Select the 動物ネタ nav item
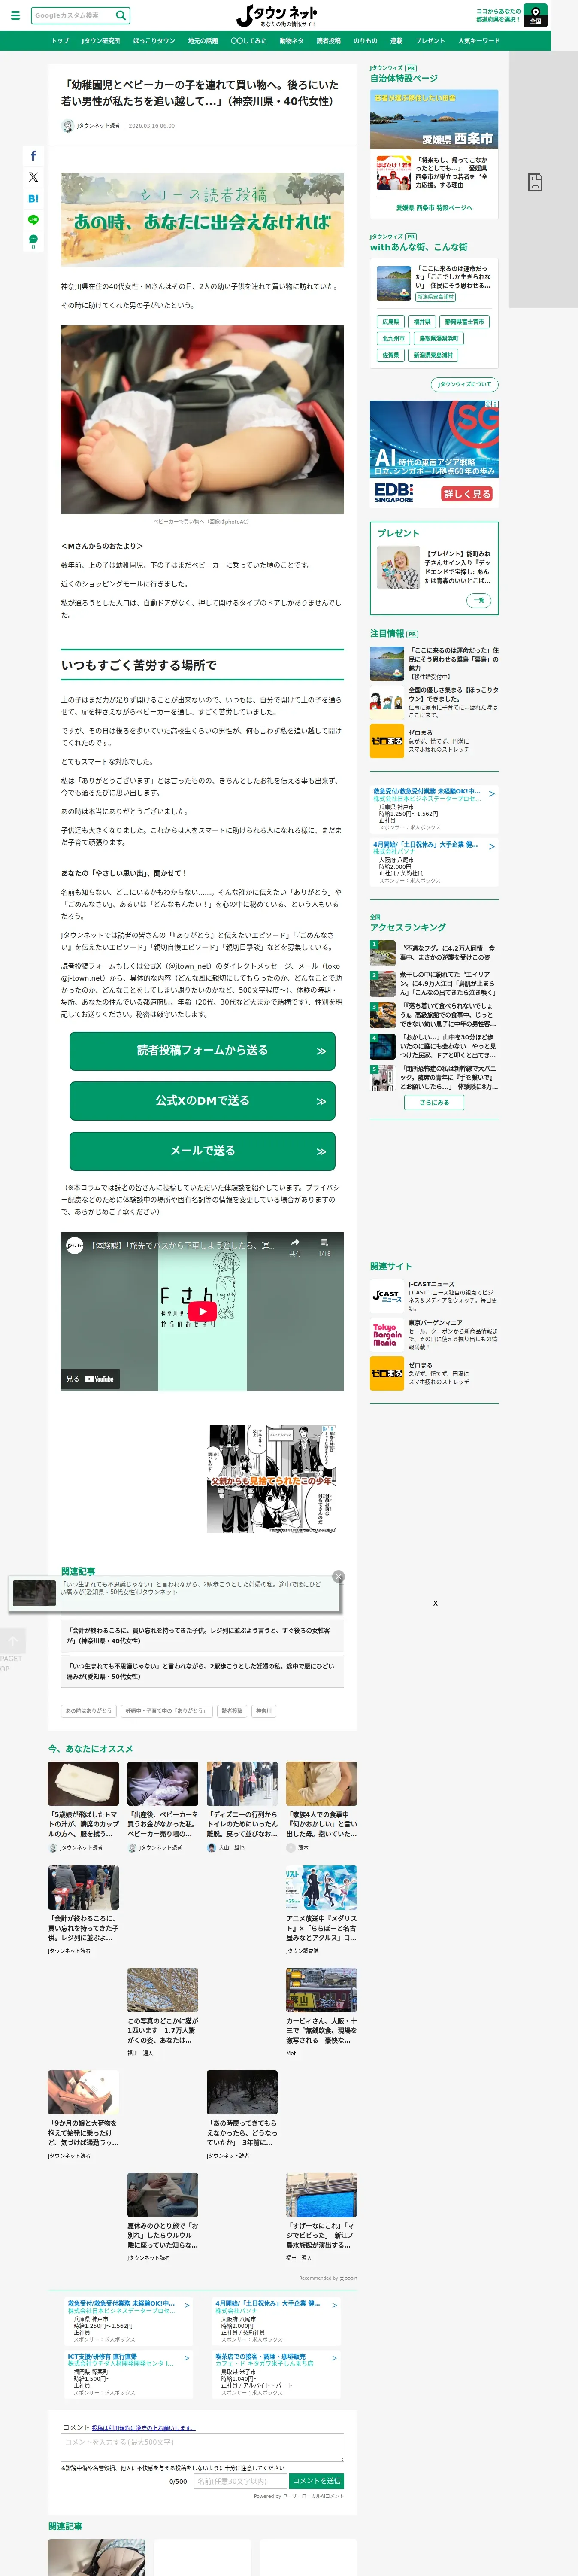 (291, 41)
